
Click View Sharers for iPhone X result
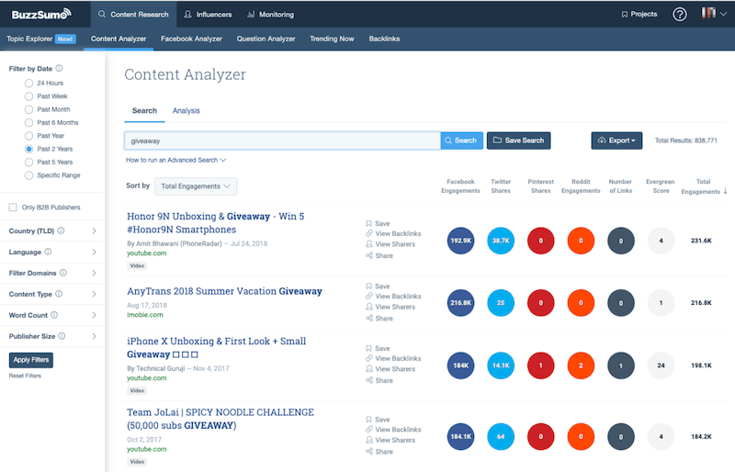390,369
